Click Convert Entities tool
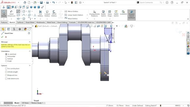The width and height of the screenshot is (190, 107). (47, 13)
